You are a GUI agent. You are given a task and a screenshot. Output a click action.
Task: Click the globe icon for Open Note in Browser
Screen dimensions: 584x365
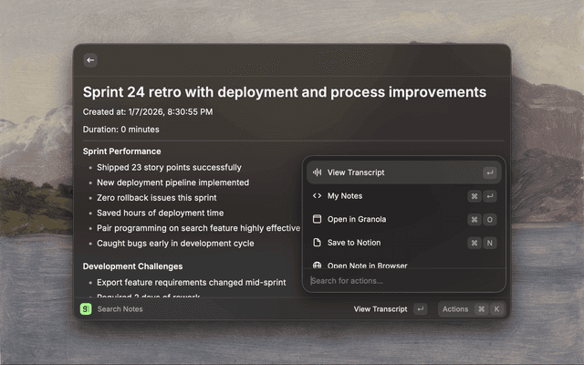(317, 266)
